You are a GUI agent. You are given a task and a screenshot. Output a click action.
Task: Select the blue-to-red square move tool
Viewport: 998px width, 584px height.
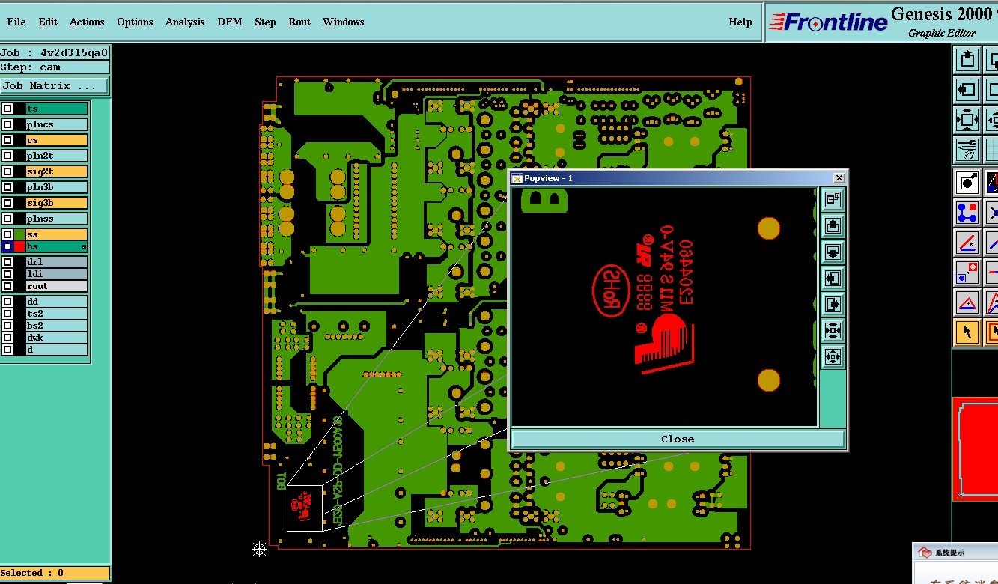(967, 273)
